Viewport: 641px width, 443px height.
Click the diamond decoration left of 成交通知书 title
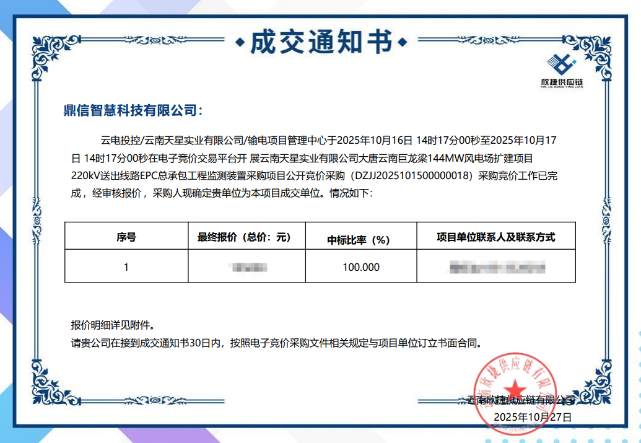[x=240, y=42]
